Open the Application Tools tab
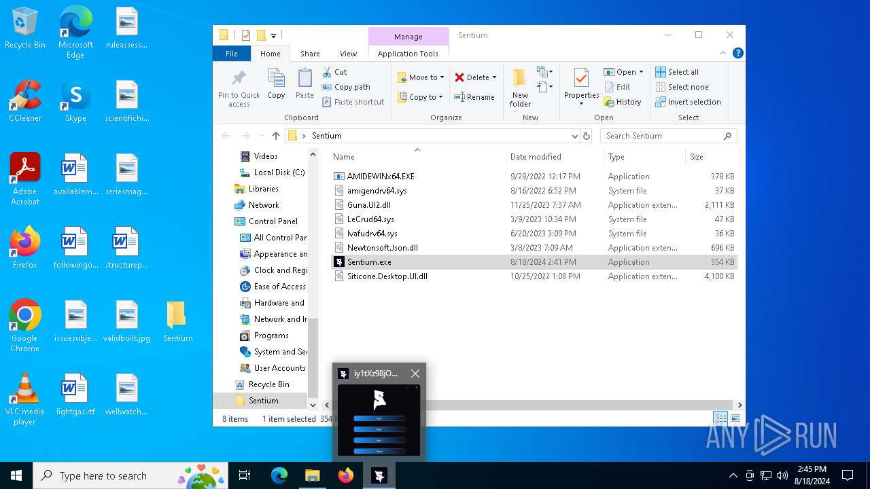Viewport: 870px width, 489px height. coord(408,54)
